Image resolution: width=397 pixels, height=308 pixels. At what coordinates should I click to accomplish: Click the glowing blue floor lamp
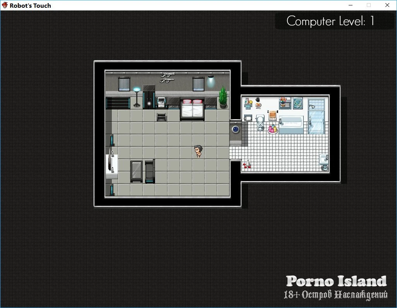pos(137,96)
